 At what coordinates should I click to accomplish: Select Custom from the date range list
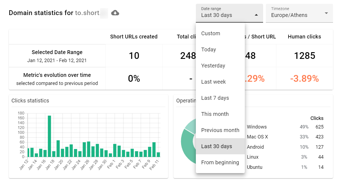click(211, 33)
